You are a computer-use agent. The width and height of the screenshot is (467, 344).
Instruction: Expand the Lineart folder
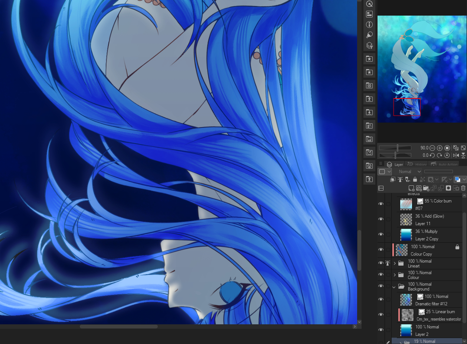click(394, 263)
